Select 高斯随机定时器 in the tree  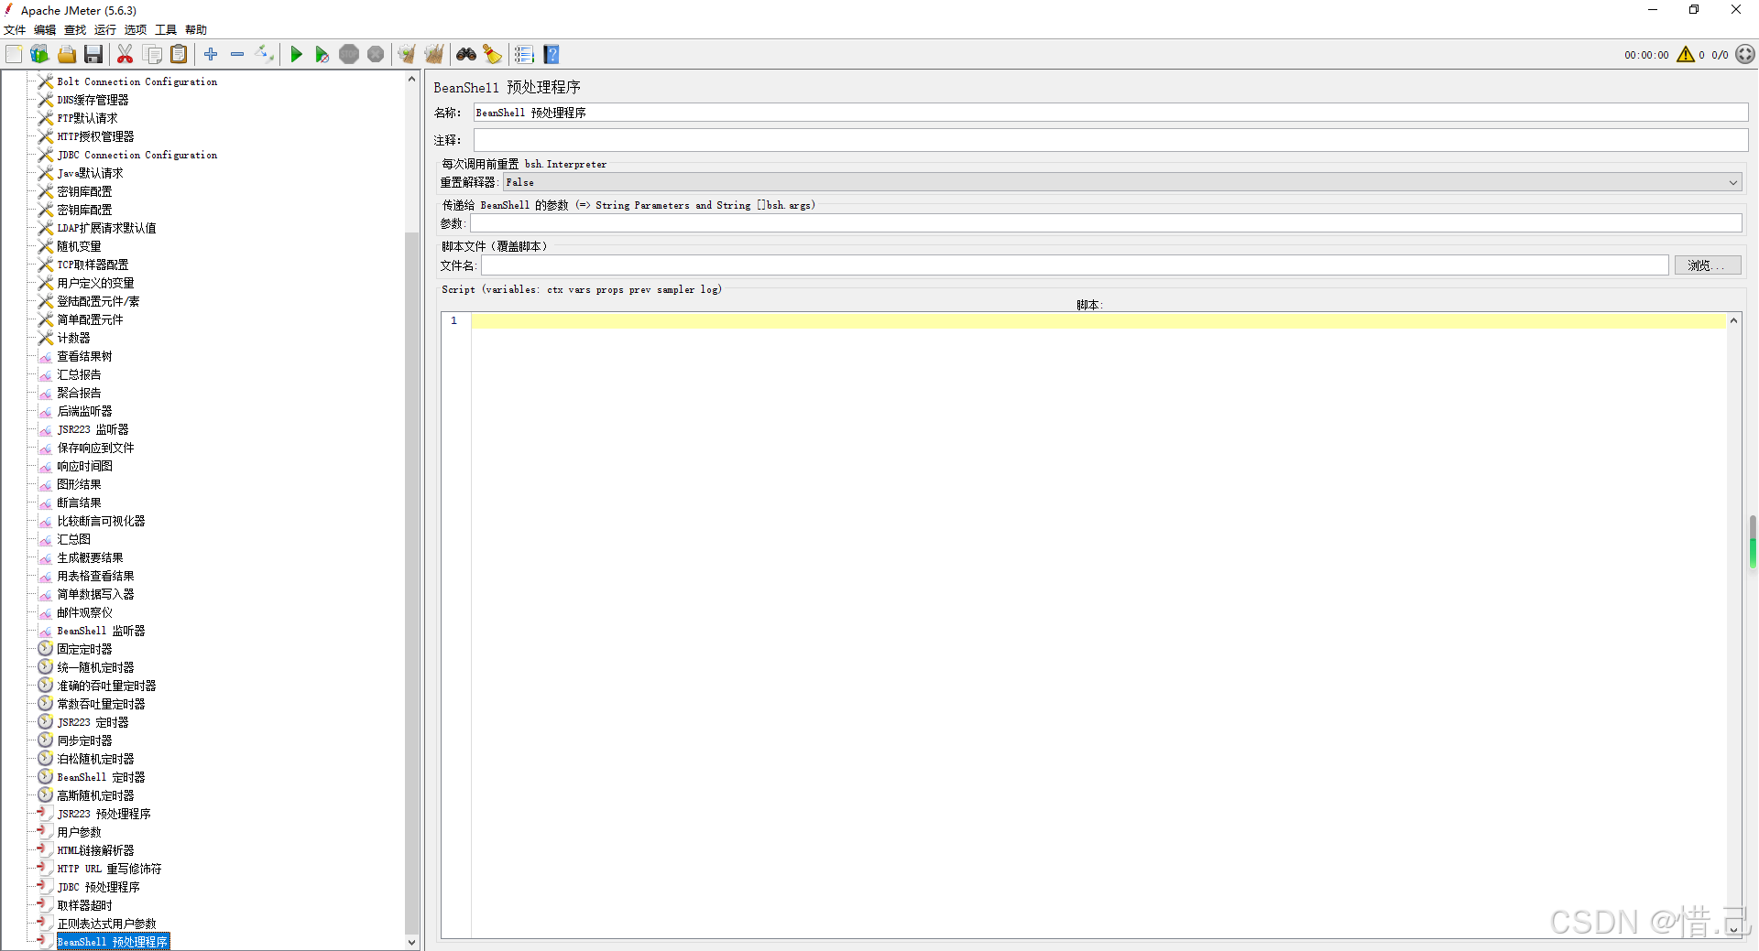coord(95,795)
